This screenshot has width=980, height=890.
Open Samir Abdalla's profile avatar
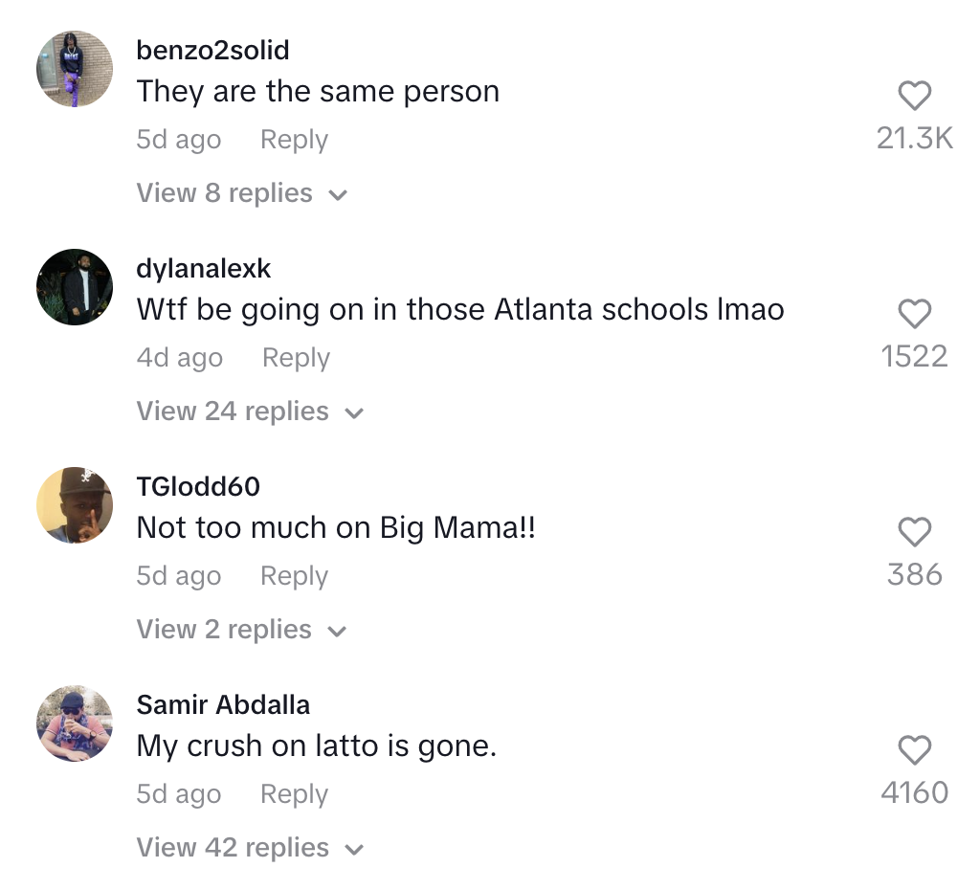[x=75, y=723]
